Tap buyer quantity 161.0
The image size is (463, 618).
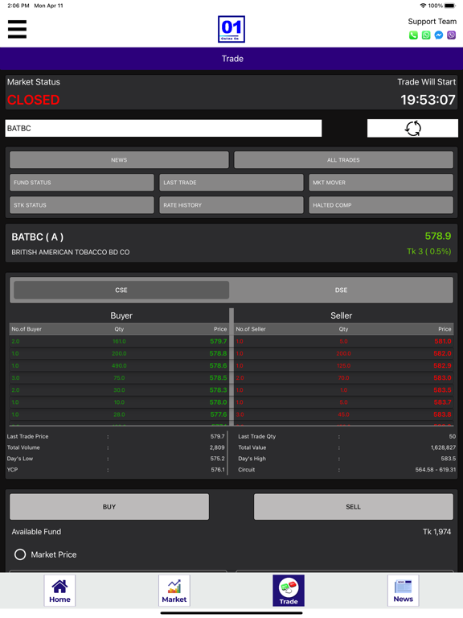point(119,341)
